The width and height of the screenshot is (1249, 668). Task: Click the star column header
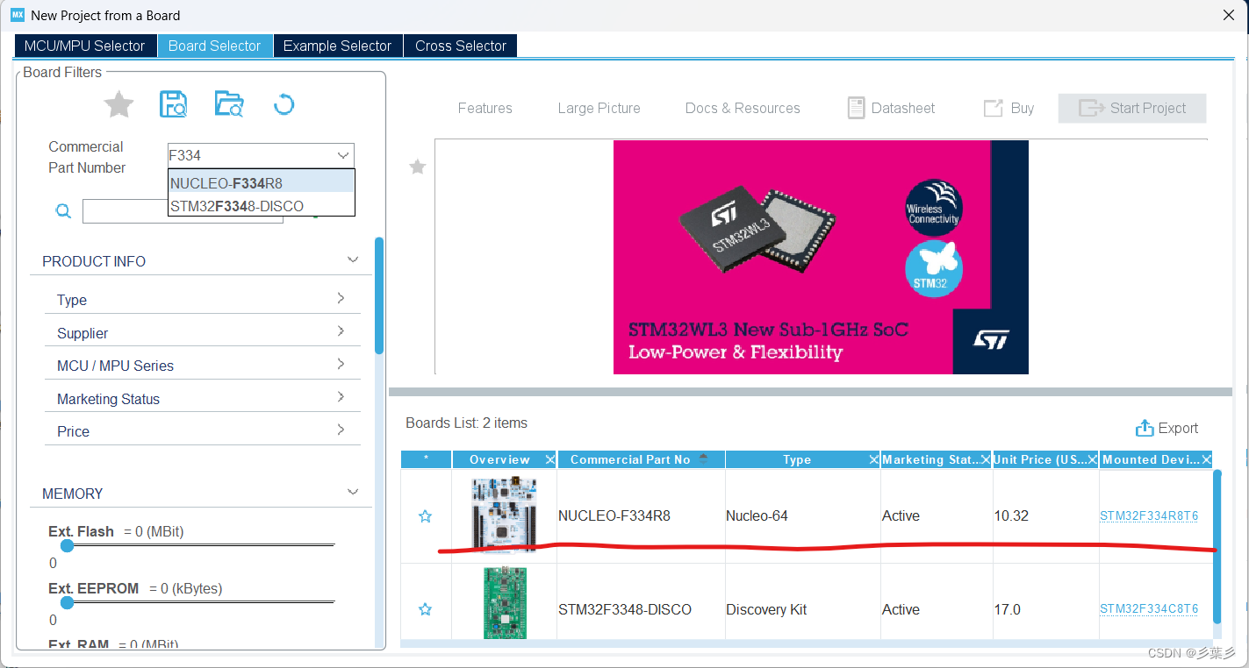[426, 459]
